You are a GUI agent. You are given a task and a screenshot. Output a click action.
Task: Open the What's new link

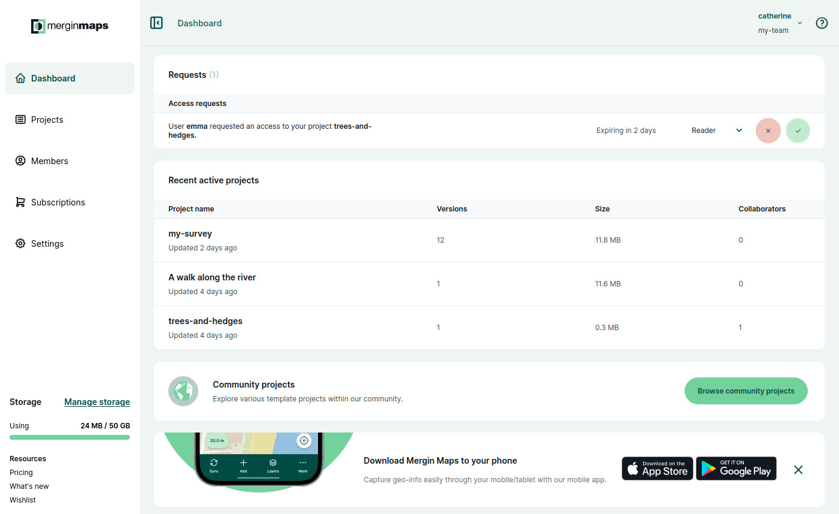[29, 486]
